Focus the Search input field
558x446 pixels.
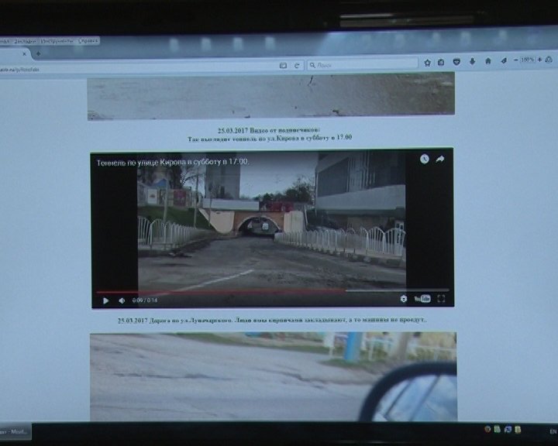click(x=362, y=65)
